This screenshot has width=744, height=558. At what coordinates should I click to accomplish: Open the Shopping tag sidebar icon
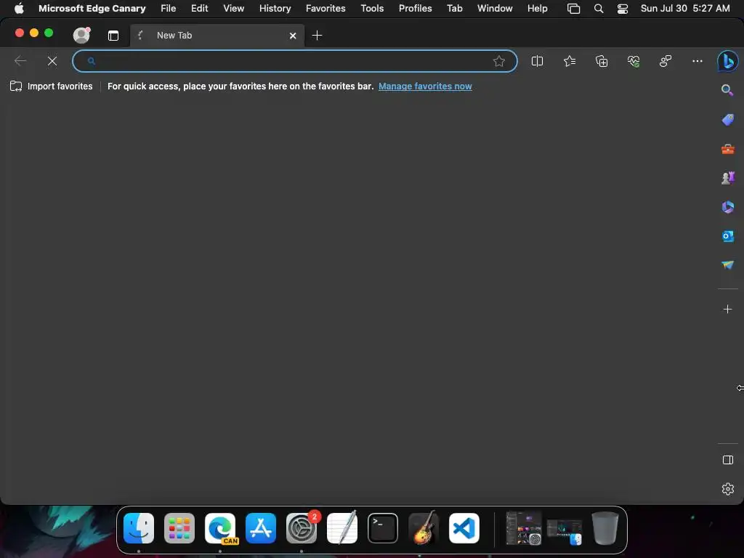(727, 120)
